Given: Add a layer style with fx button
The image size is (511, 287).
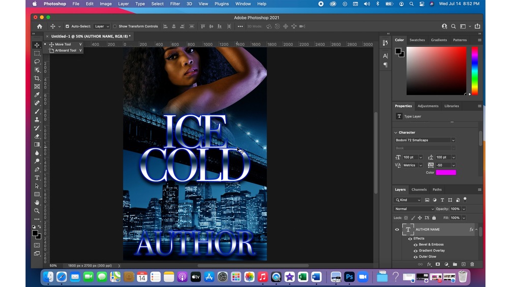Looking at the screenshot, I should (429, 264).
